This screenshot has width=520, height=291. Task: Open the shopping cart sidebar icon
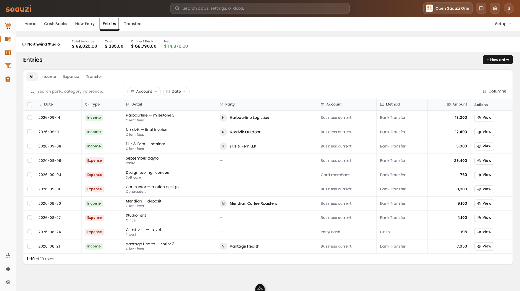point(8,26)
